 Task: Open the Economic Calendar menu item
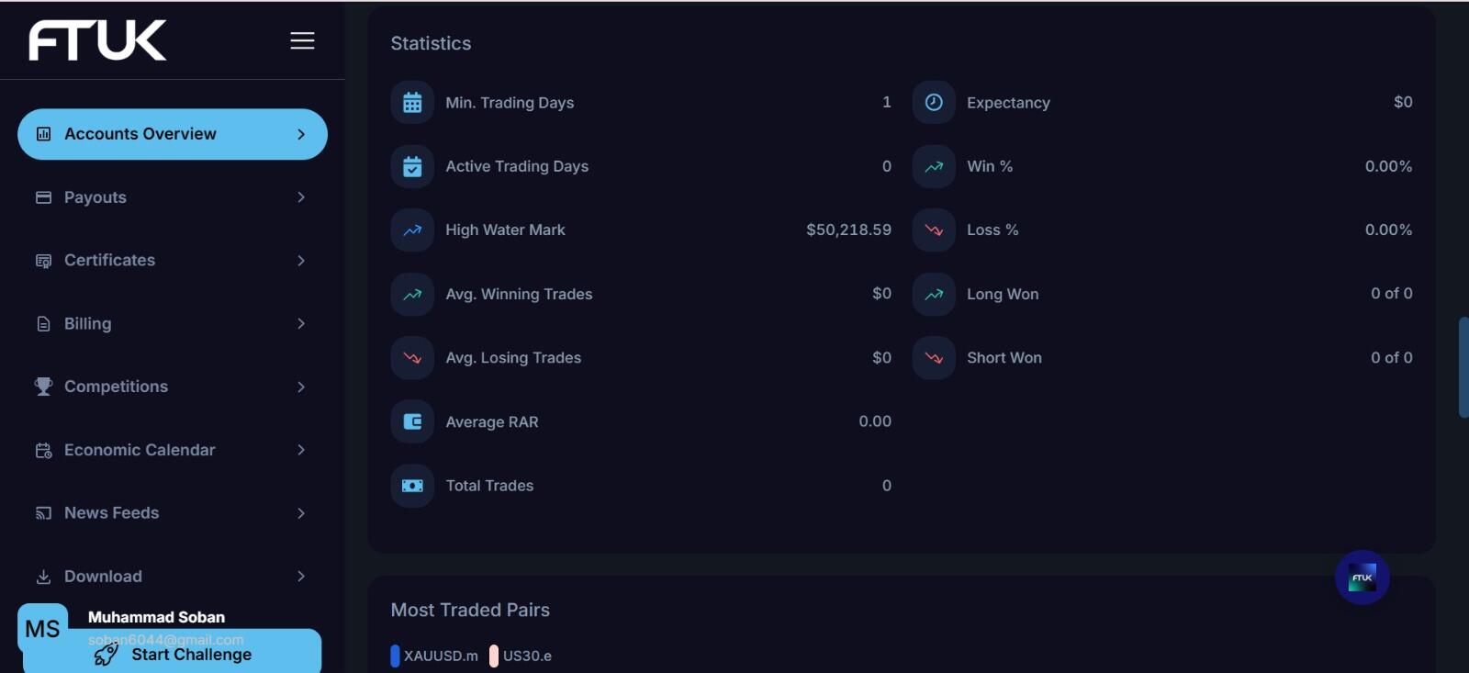click(173, 450)
